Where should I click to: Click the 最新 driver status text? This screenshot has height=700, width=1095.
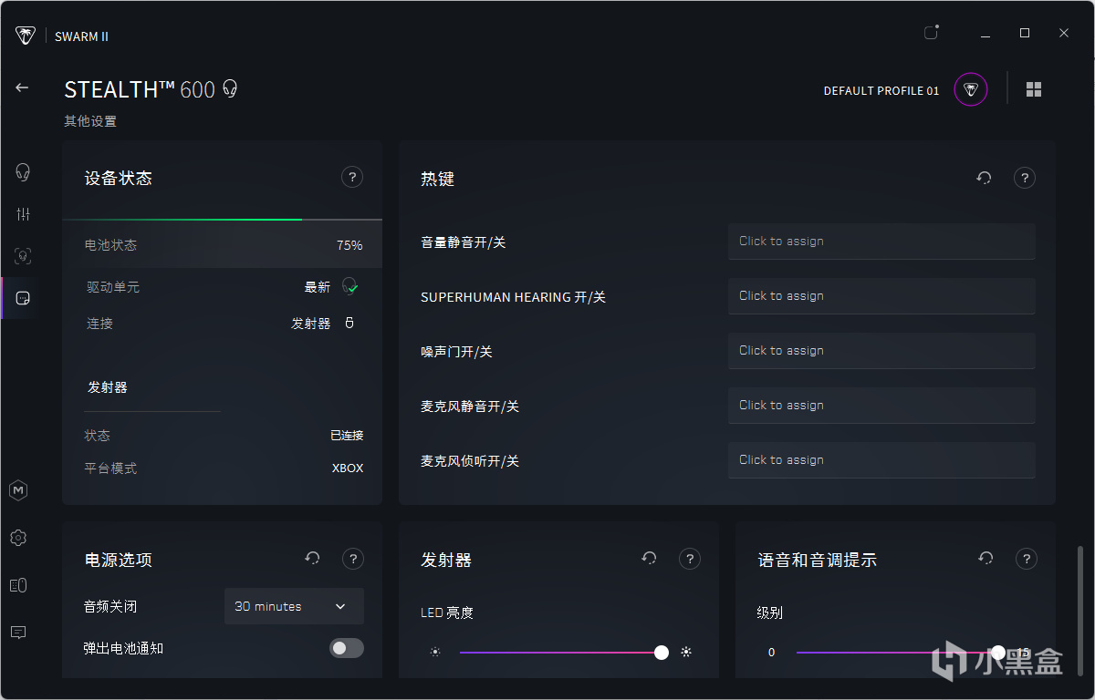click(x=318, y=287)
